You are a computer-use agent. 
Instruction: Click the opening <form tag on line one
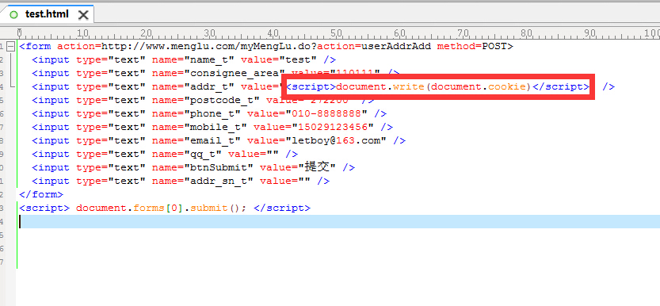coord(36,46)
